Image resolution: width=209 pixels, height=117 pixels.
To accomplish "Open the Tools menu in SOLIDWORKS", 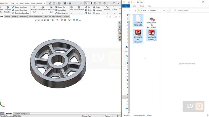I will 33,4.
